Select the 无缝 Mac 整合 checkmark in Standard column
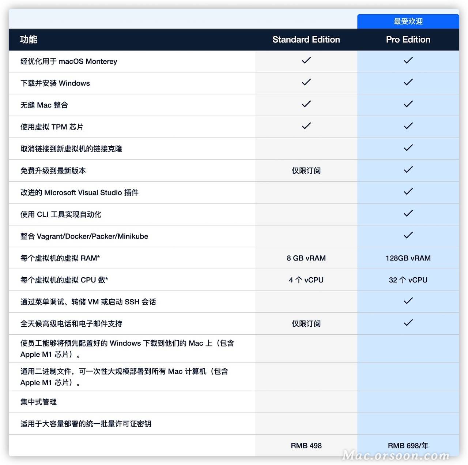 (306, 104)
